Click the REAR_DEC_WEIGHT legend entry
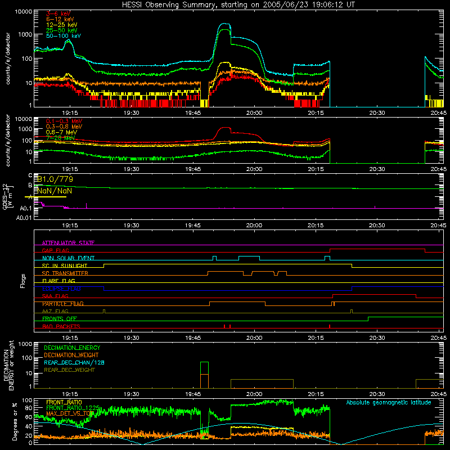The width and height of the screenshot is (450, 450). pyautogui.click(x=69, y=370)
